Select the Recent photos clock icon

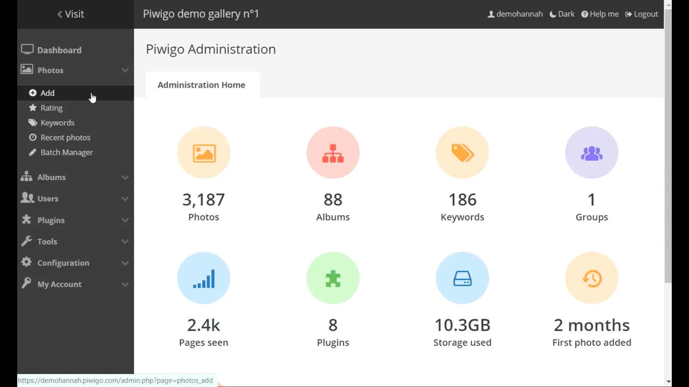coord(33,137)
